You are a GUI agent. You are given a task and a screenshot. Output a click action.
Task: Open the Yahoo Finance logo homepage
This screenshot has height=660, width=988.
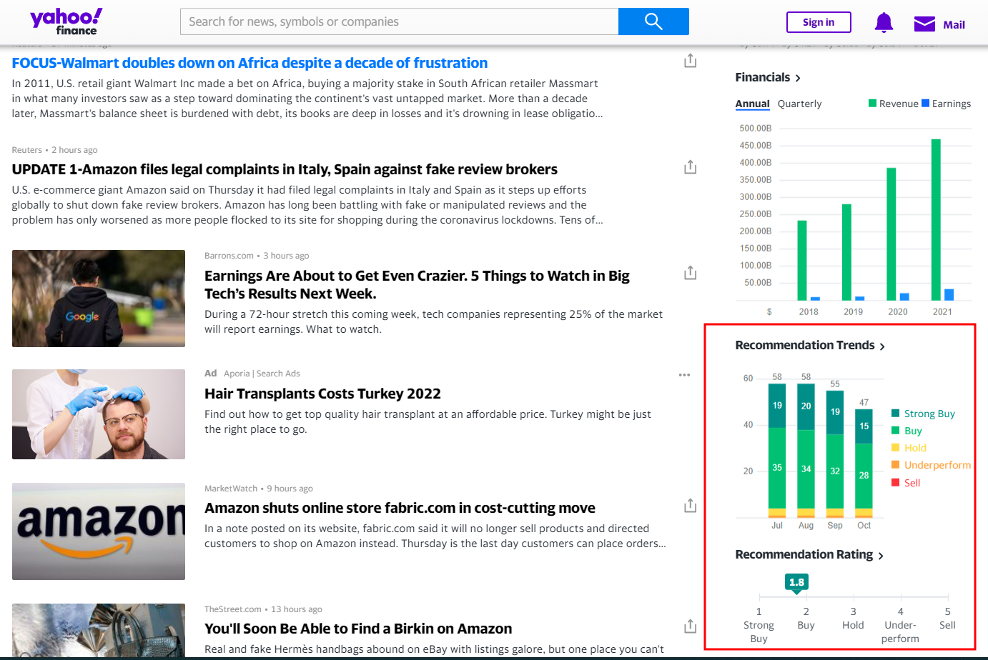point(66,21)
